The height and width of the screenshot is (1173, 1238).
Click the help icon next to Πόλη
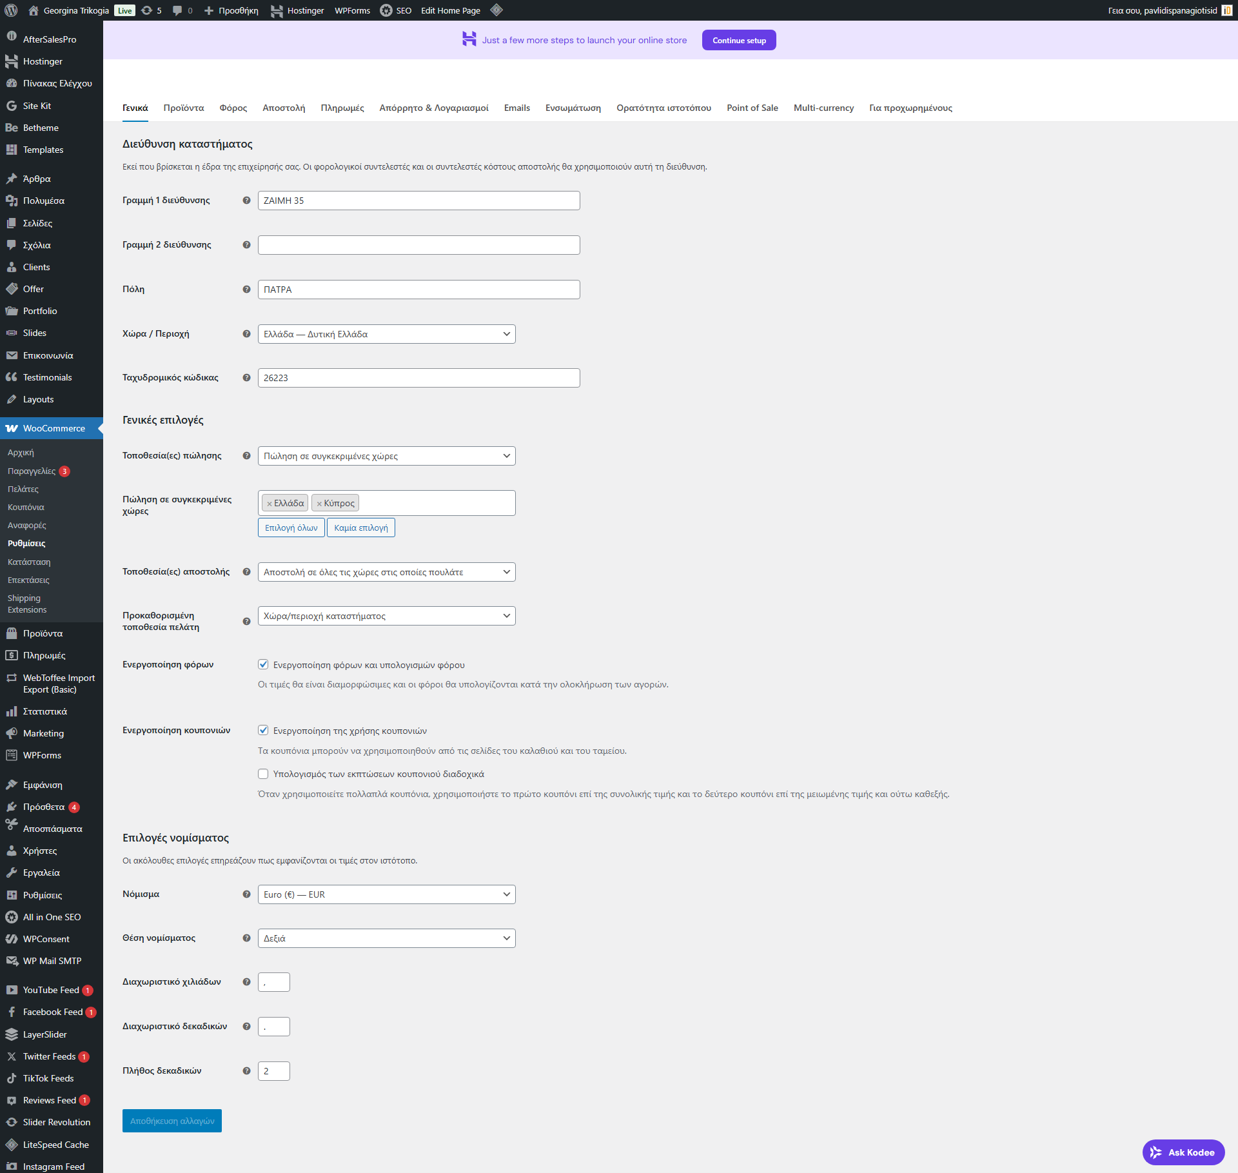tap(246, 290)
